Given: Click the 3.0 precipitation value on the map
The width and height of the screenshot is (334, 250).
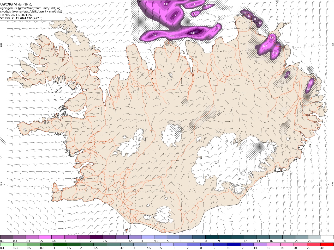Looking at the screenshot, I should tap(193, 33).
